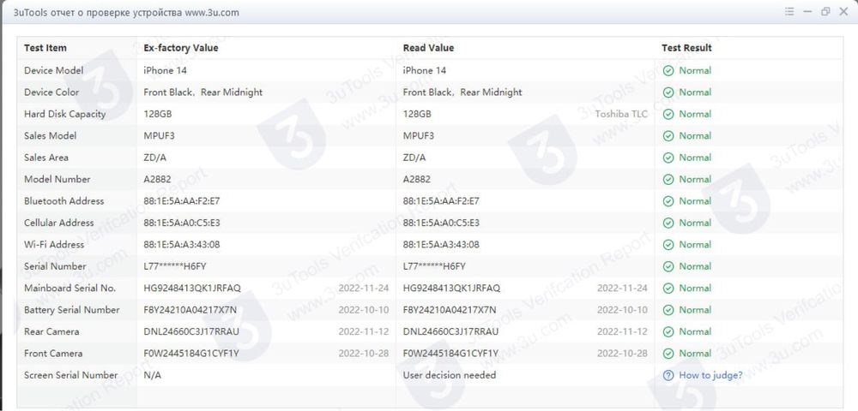Select the Front Camera row label
Viewport: 858px width, 411px height.
tap(53, 354)
